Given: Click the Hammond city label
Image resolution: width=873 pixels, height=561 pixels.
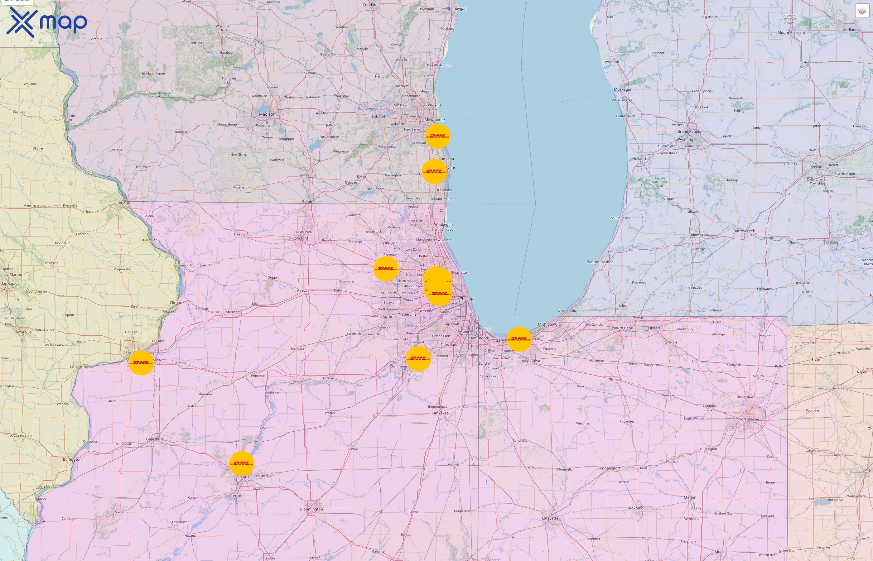Looking at the screenshot, I should (478, 338).
